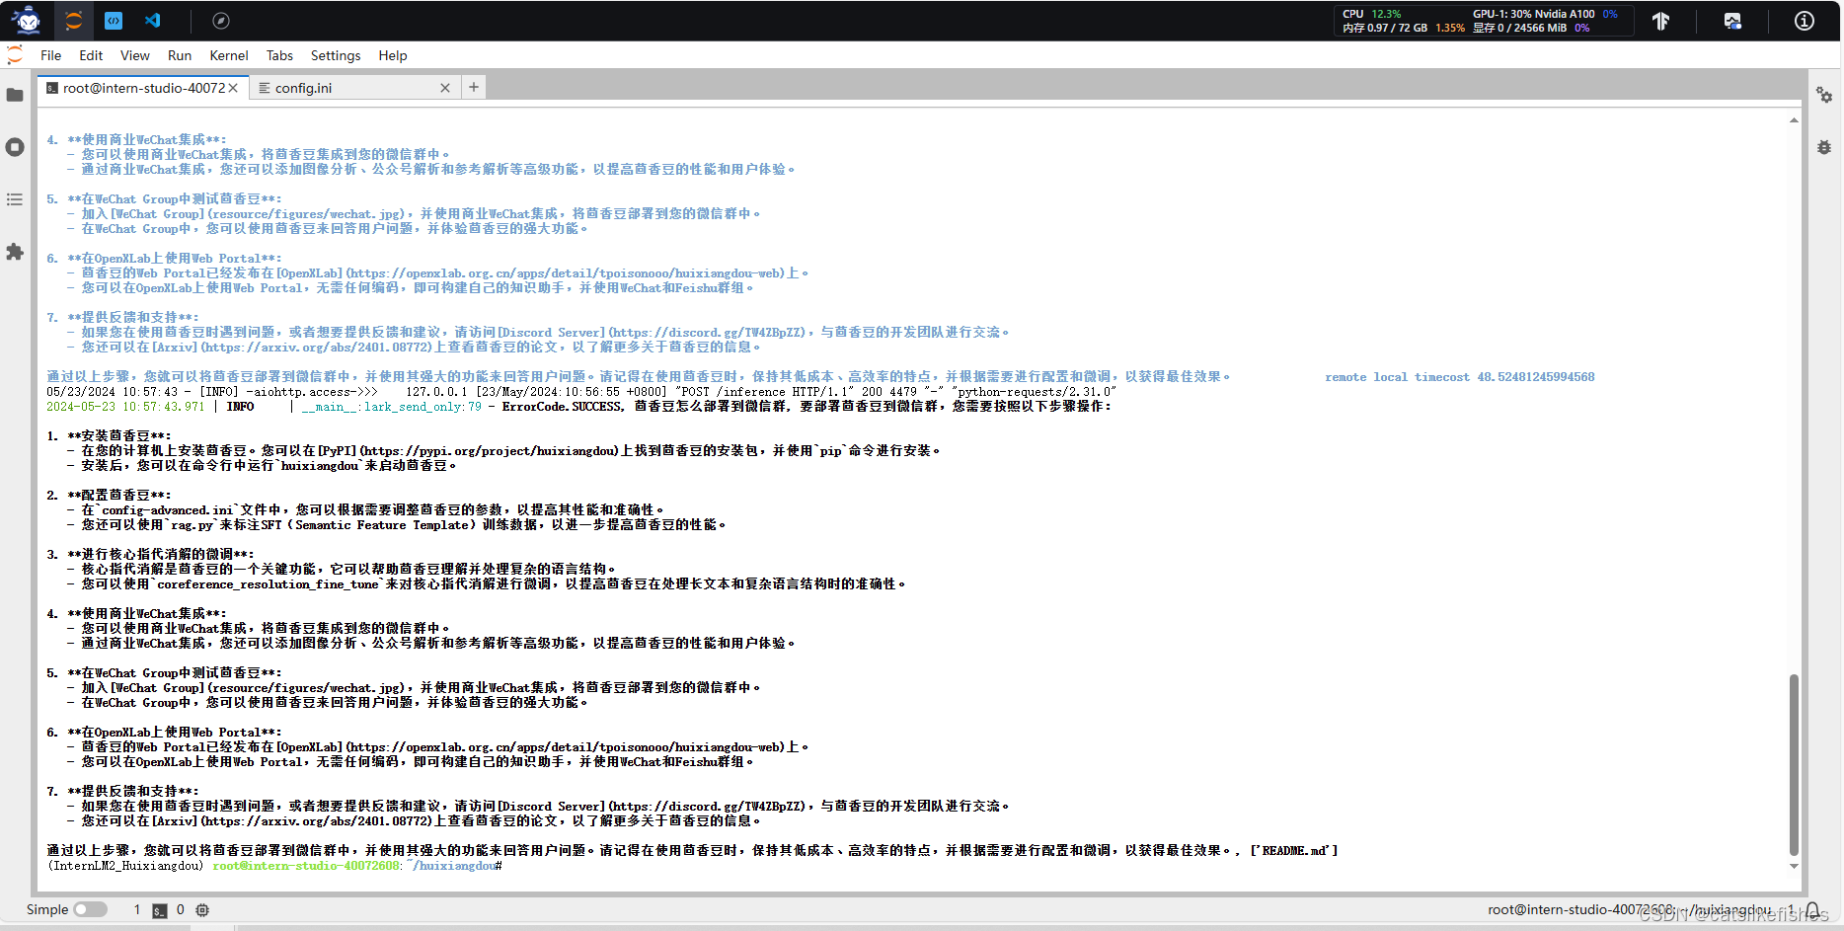This screenshot has height=931, width=1844.
Task: Click the CPU 12.3% usage readout
Action: point(1372,14)
